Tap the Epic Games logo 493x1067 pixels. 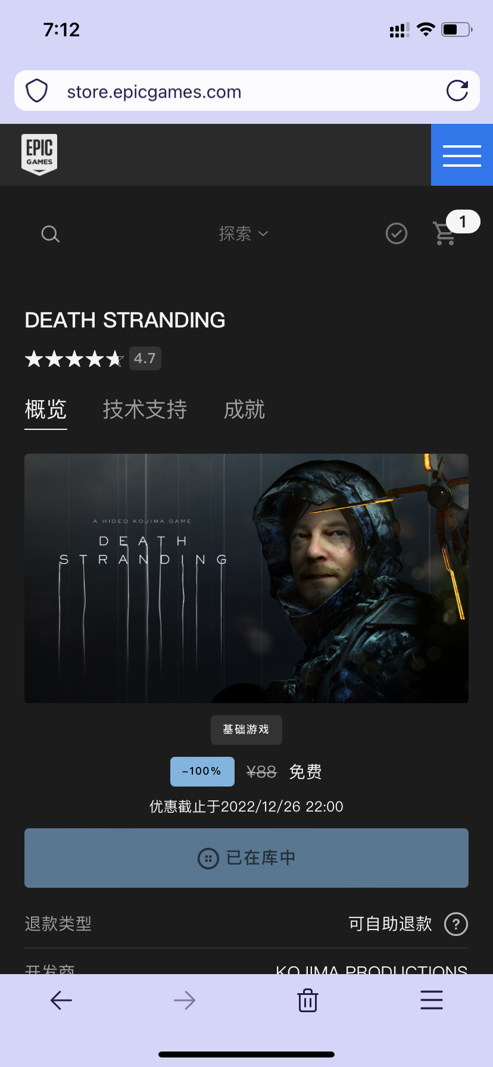[39, 155]
